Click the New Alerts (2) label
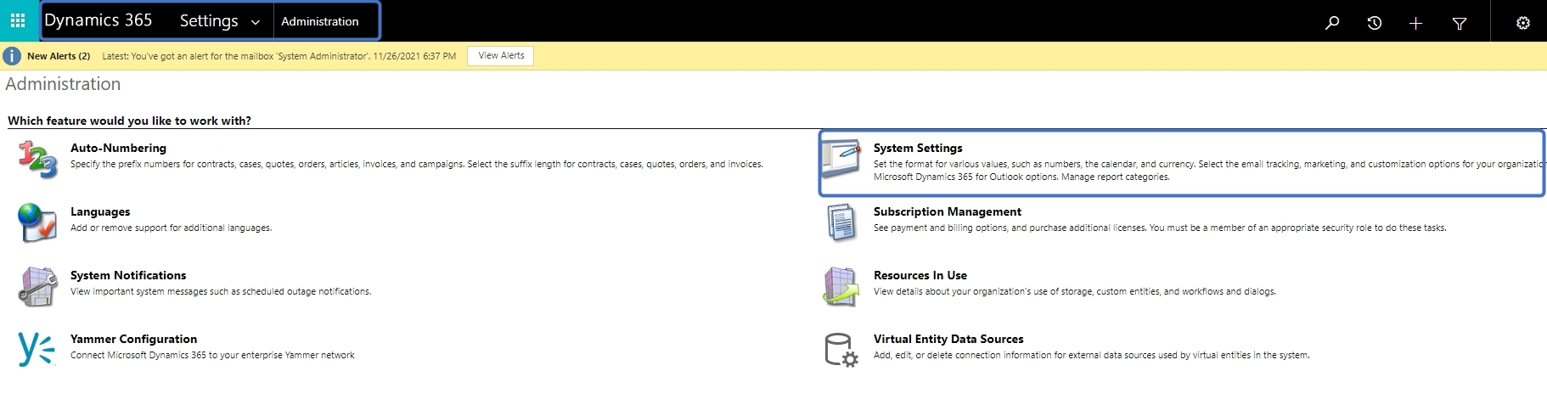1547x405 pixels. (x=59, y=56)
